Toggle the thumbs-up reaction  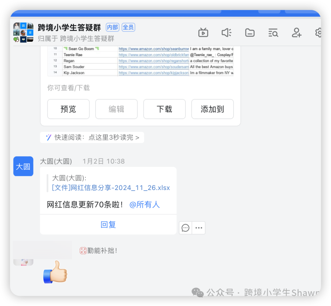click(56, 273)
